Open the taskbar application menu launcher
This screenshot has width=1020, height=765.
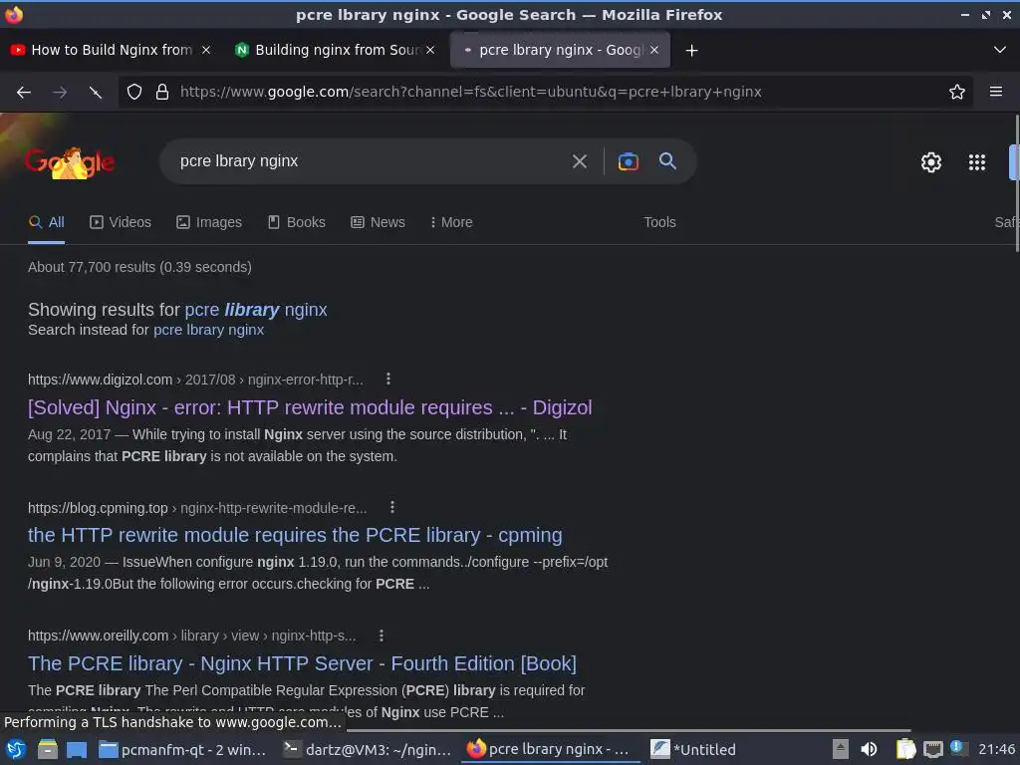[16, 749]
